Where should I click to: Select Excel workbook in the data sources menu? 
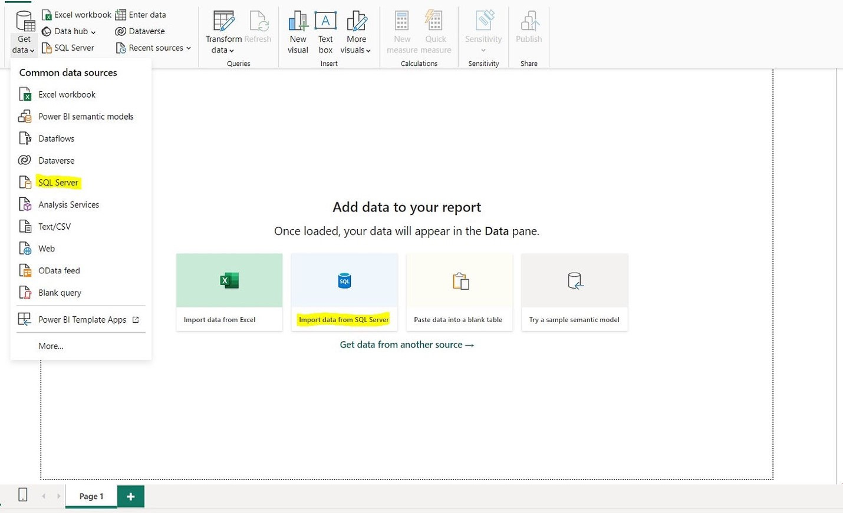pos(81,94)
